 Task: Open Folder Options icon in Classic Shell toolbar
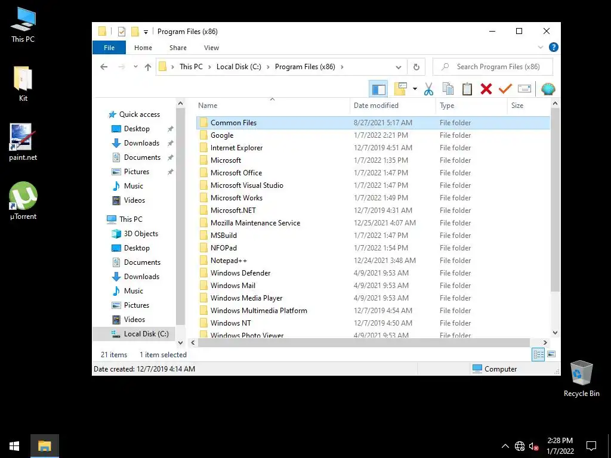pyautogui.click(x=400, y=89)
